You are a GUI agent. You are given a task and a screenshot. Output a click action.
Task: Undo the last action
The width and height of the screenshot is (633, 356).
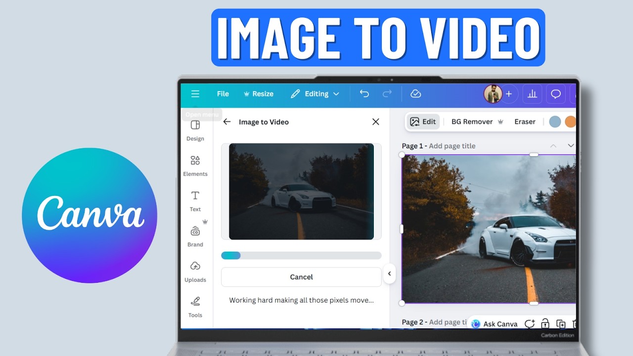coord(364,94)
